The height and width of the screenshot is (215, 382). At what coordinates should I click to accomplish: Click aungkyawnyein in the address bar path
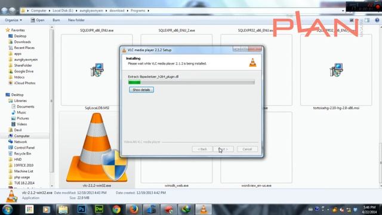click(91, 11)
